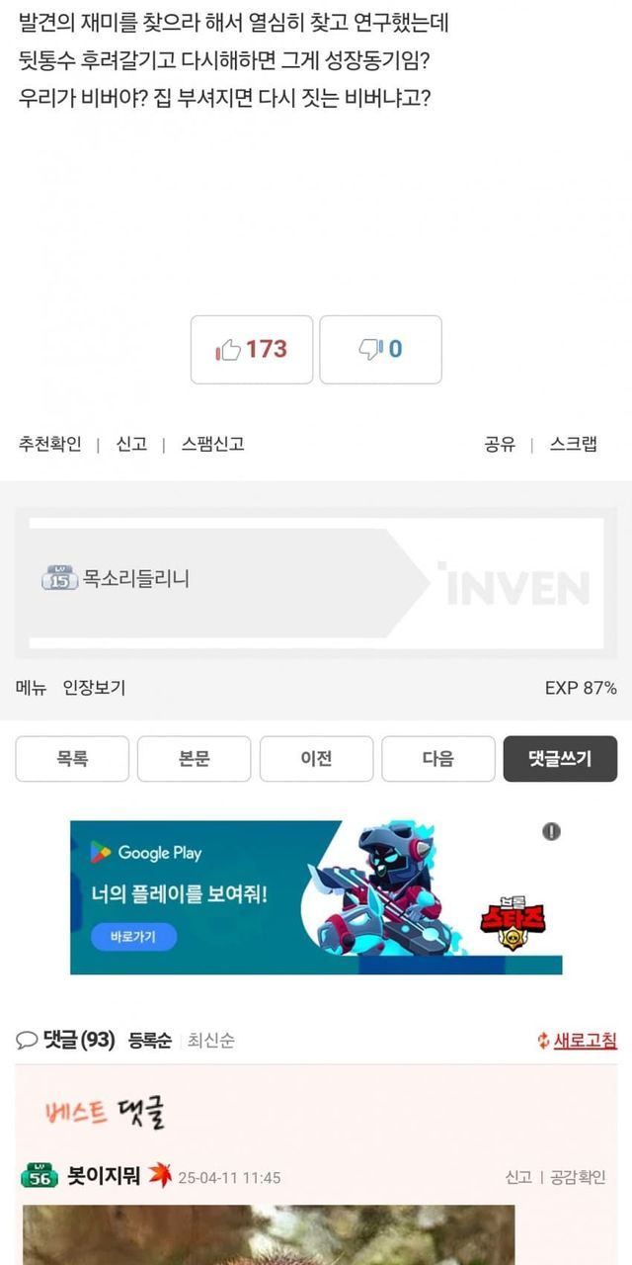Viewport: 632px width, 1265px height.
Task: Open 인장보기 for the author
Action: (x=94, y=688)
